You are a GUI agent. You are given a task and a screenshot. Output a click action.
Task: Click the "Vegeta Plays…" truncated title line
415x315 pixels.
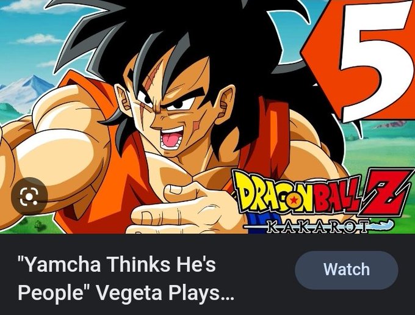[165, 293]
